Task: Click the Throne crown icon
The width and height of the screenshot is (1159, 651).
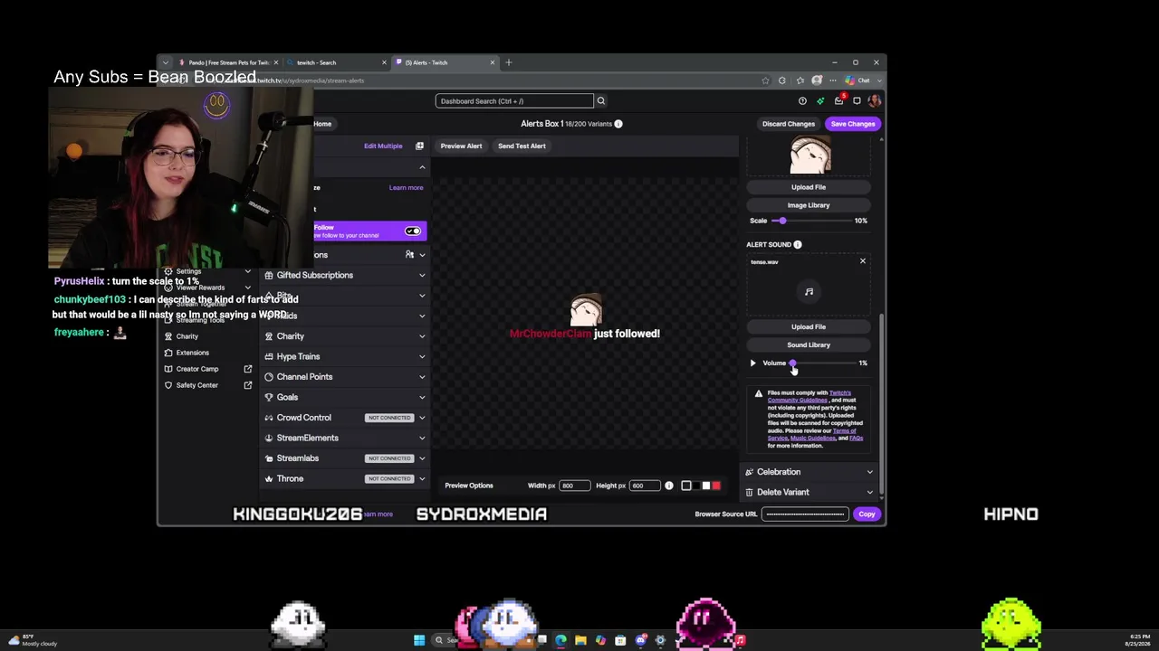Action: pyautogui.click(x=269, y=478)
